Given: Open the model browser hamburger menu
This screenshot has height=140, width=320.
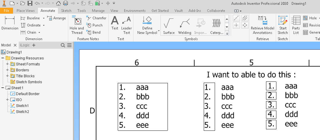Looking at the screenshot, I should point(69,45).
